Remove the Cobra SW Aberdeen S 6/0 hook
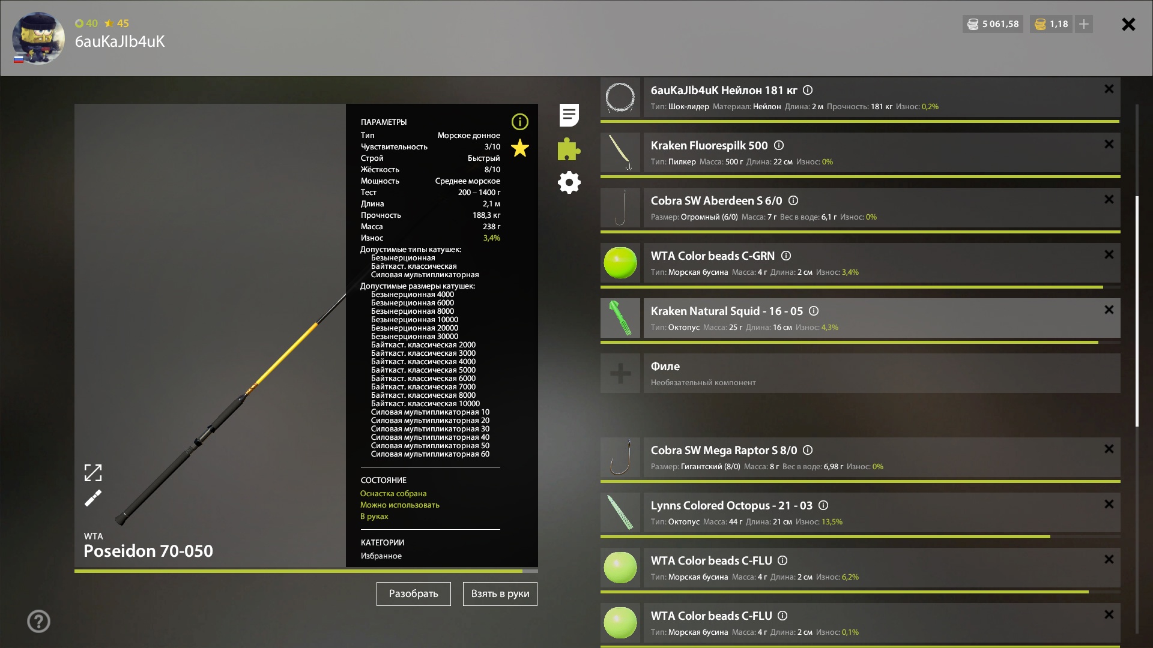The image size is (1153, 648). (x=1109, y=199)
